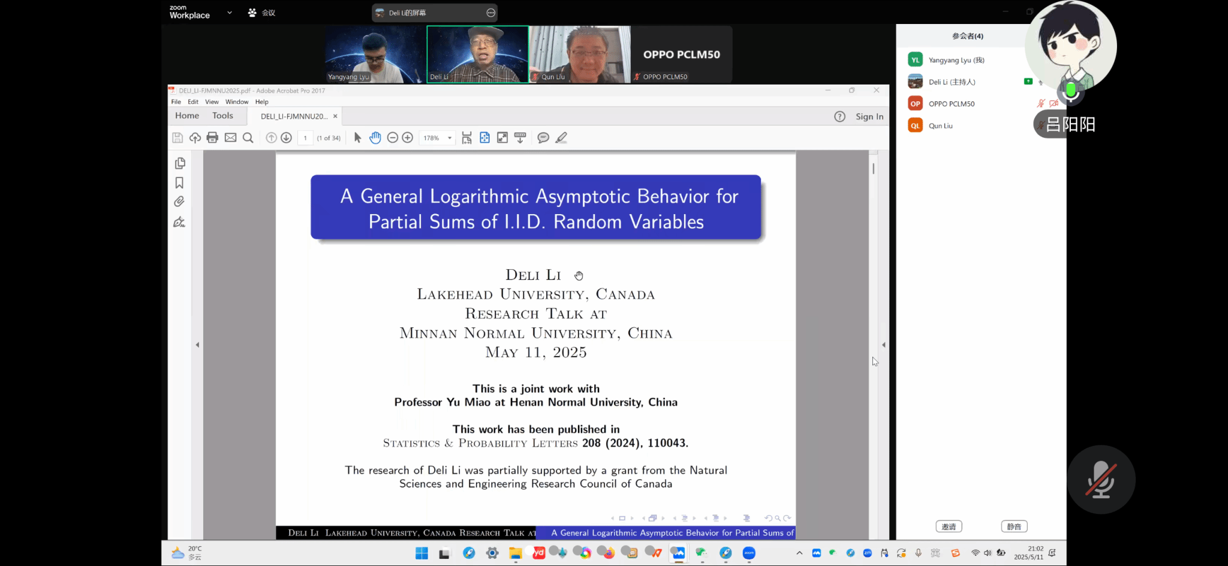Image resolution: width=1228 pixels, height=566 pixels.
Task: Toggle full screen read mode
Action: tap(502, 138)
